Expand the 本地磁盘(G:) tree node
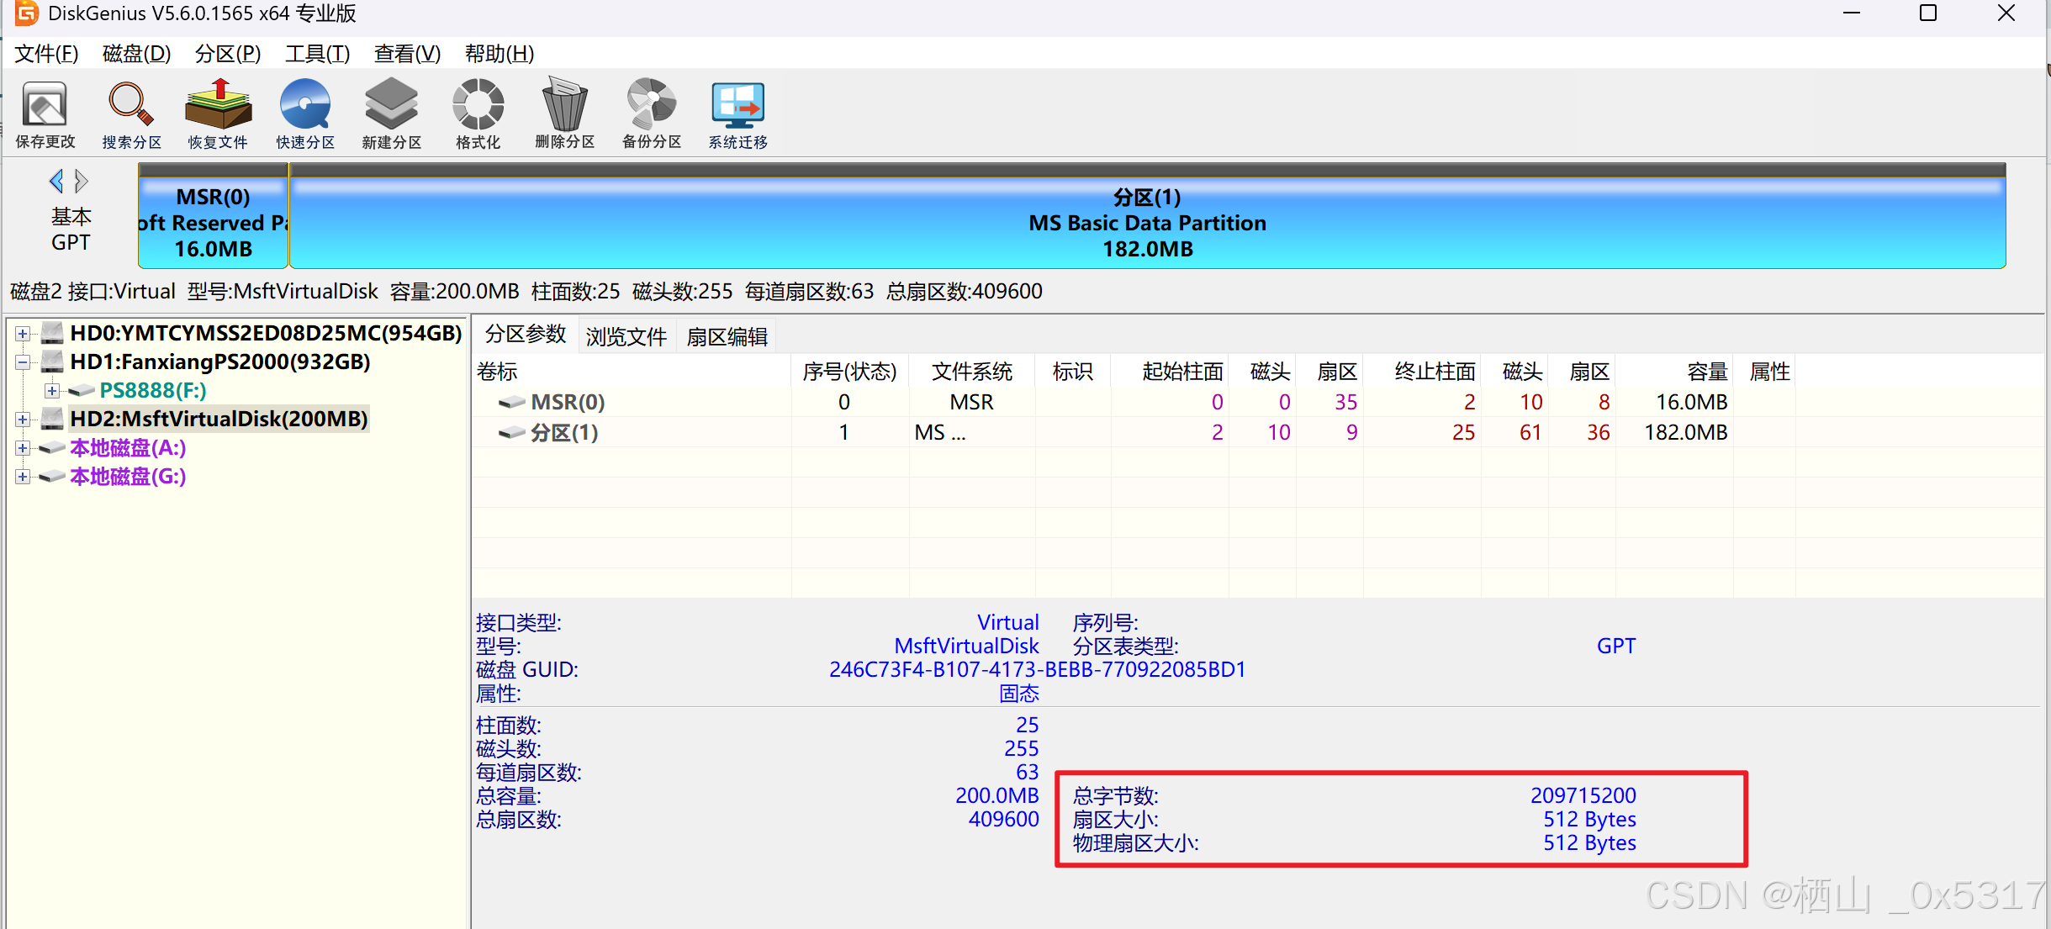Image resolution: width=2051 pixels, height=929 pixels. pos(23,477)
